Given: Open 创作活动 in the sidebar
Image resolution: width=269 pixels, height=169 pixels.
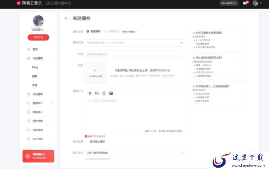Looking at the screenshot, I should 38,130.
